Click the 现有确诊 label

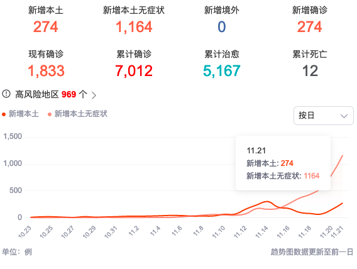click(46, 54)
